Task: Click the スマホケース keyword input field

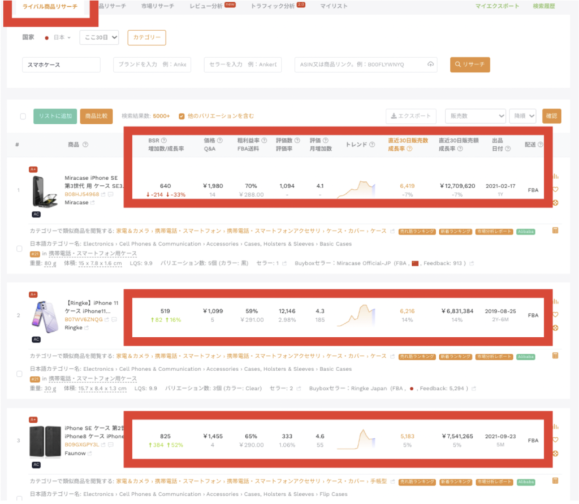Action: pyautogui.click(x=61, y=64)
